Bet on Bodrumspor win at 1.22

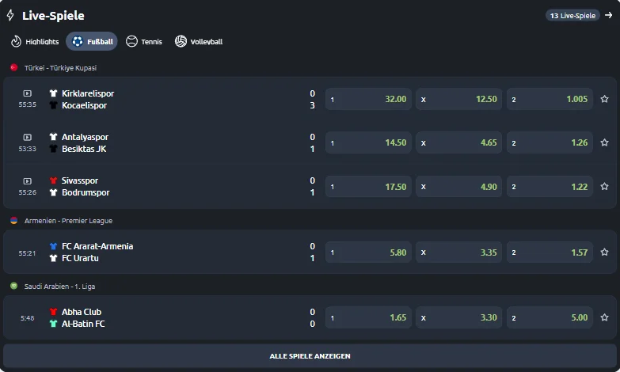550,186
